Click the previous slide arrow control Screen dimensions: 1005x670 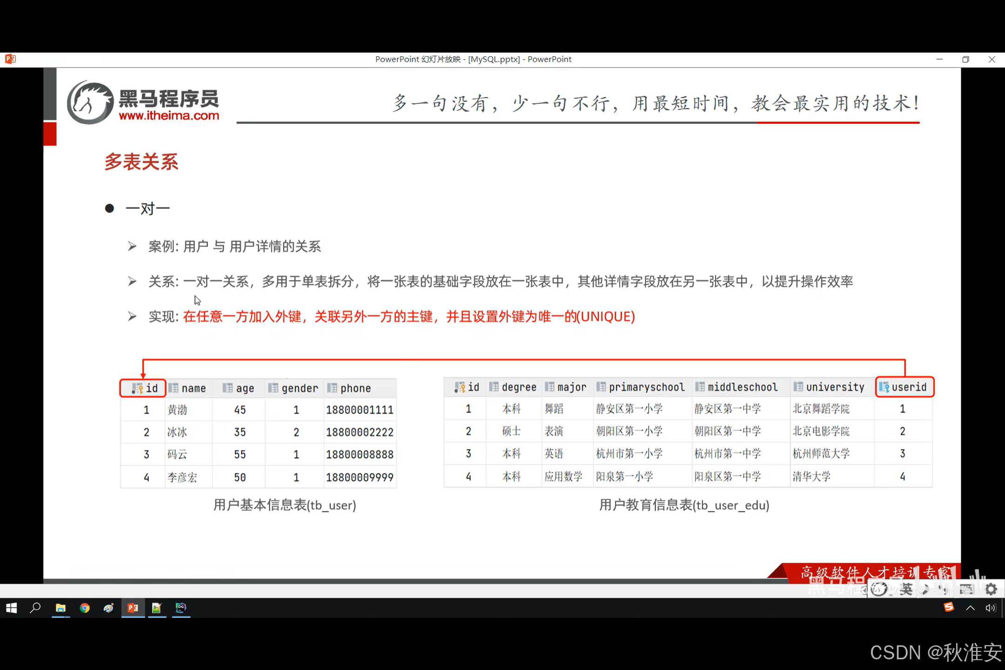coord(864,590)
